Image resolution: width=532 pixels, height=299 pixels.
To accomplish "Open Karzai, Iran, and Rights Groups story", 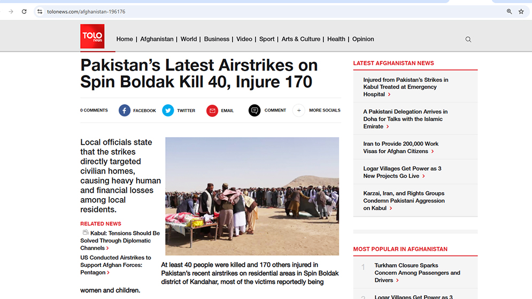I will tap(404, 201).
